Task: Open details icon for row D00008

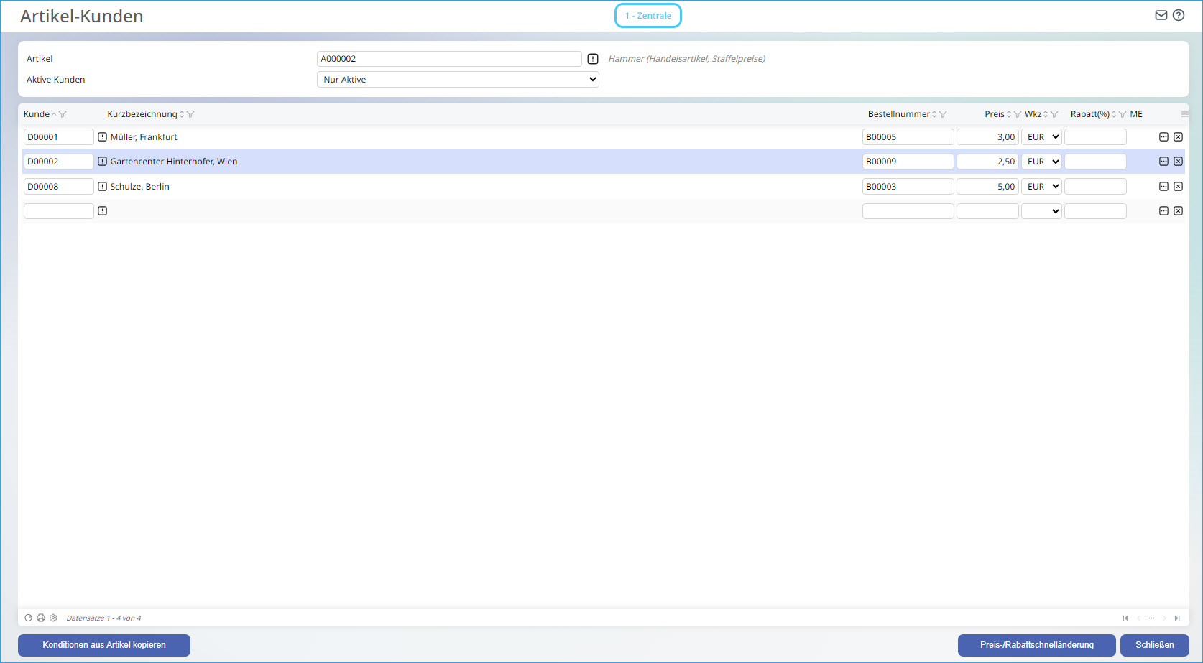Action: point(1163,187)
